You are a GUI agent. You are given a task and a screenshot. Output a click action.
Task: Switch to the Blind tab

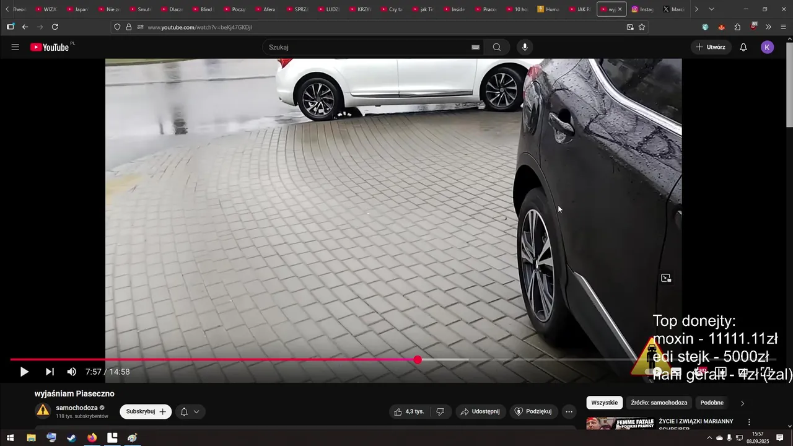(203, 9)
